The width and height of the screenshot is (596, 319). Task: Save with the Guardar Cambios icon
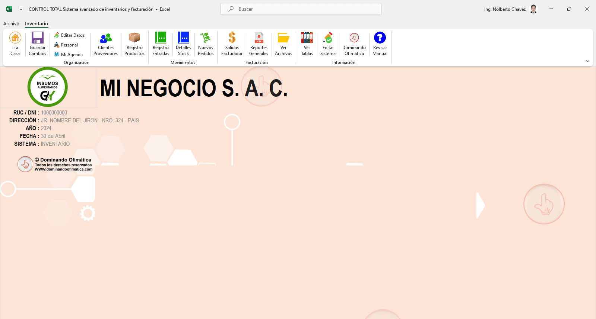click(x=38, y=38)
